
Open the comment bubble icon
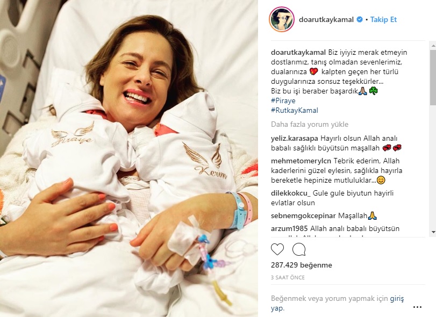click(299, 249)
